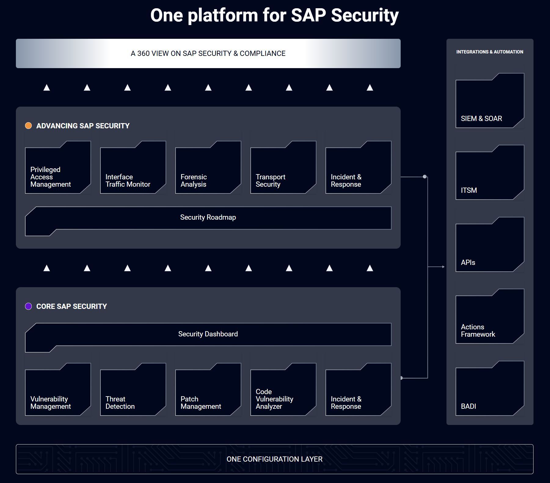Select the Interface Traffic Monitor card
The width and height of the screenshot is (550, 483).
click(133, 167)
